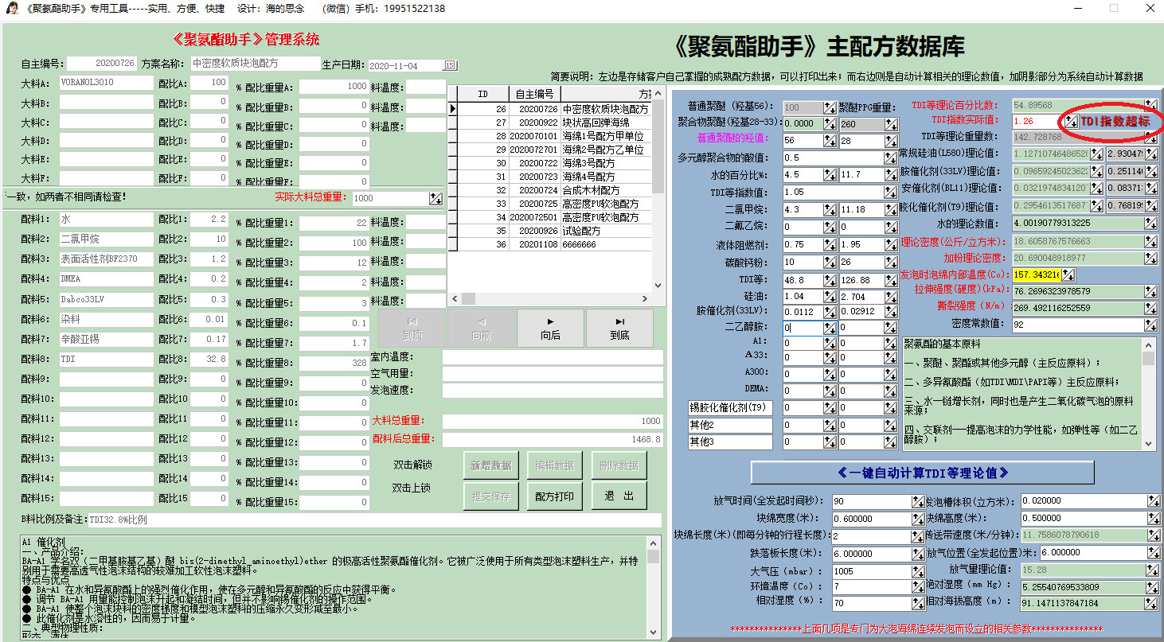
Task: Click spinner of 发泡槽体积(立方米) field
Action: click(1153, 501)
